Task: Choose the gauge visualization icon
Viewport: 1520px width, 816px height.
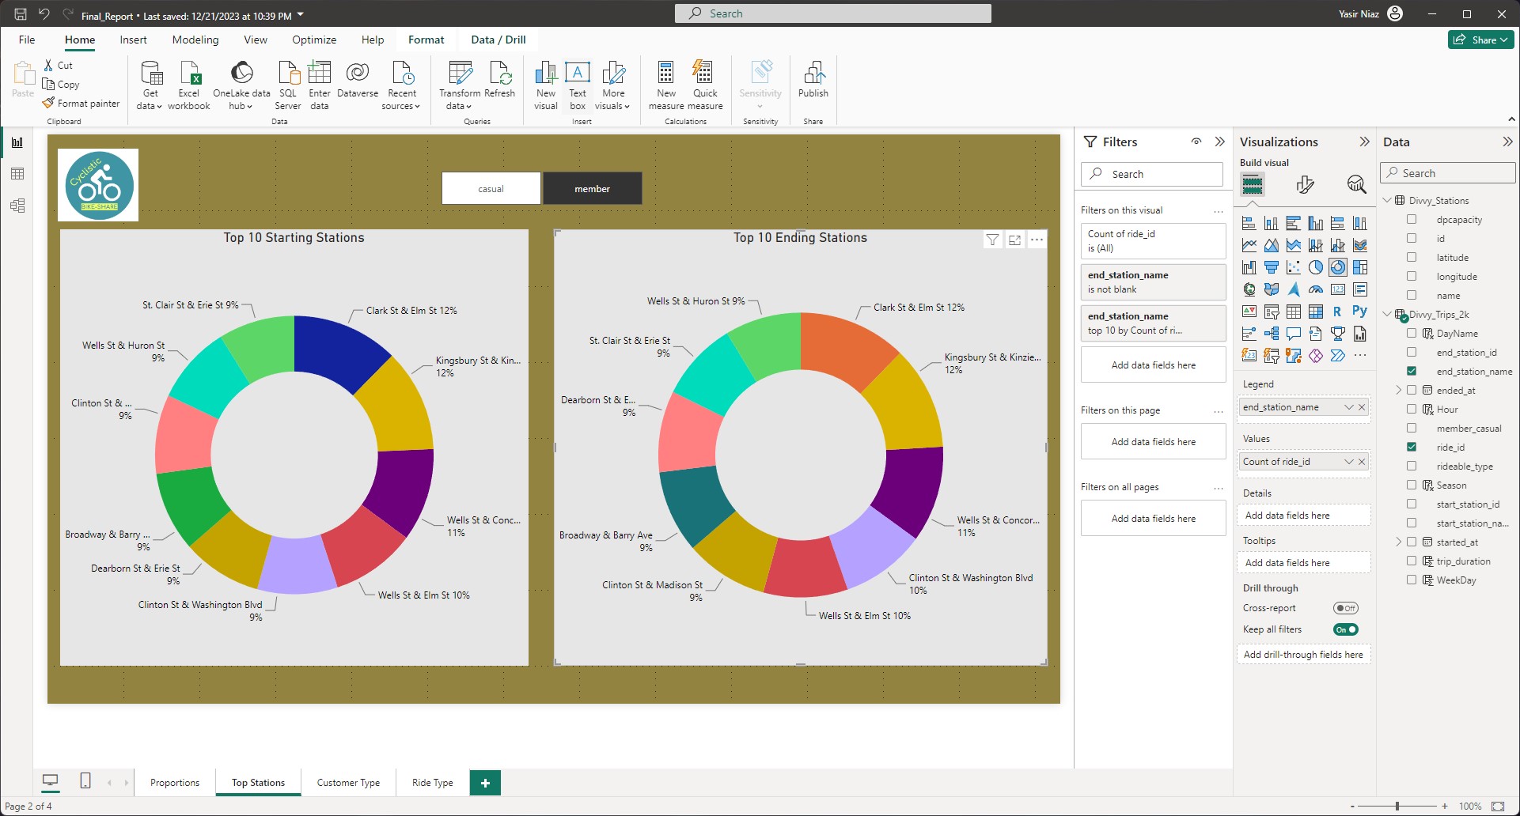Action: [x=1315, y=289]
